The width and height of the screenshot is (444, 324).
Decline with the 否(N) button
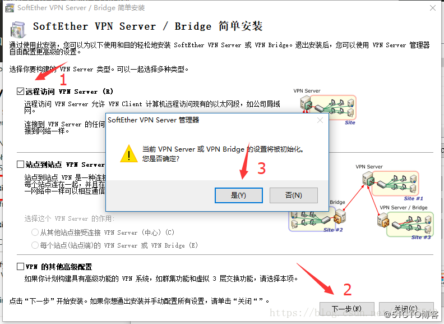coord(294,195)
